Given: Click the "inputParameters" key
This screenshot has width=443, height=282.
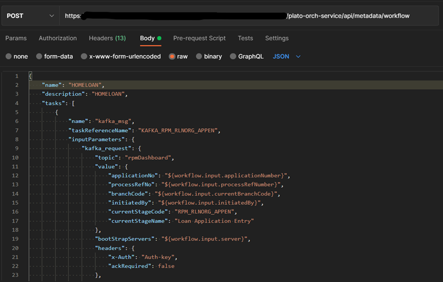Looking at the screenshot, I should pyautogui.click(x=96, y=139).
